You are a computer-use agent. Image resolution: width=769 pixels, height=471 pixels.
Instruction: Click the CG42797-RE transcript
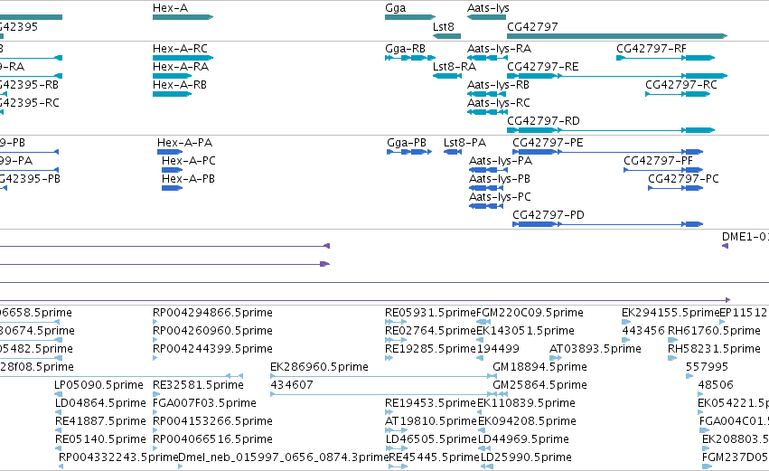pos(617,76)
